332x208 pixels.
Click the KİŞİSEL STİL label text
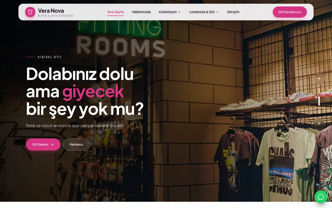50,57
